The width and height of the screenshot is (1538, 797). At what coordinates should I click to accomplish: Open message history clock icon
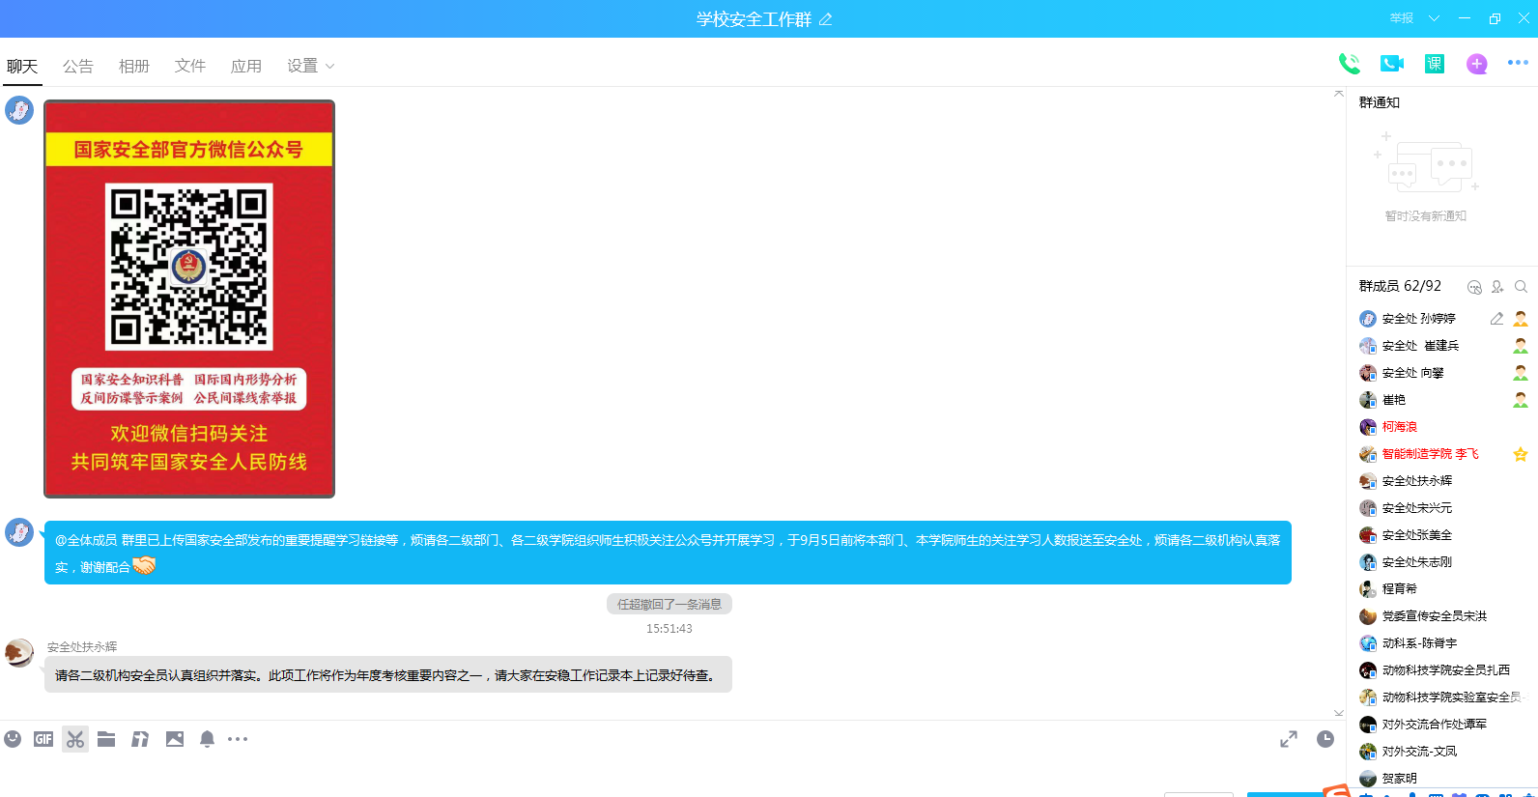coord(1324,739)
